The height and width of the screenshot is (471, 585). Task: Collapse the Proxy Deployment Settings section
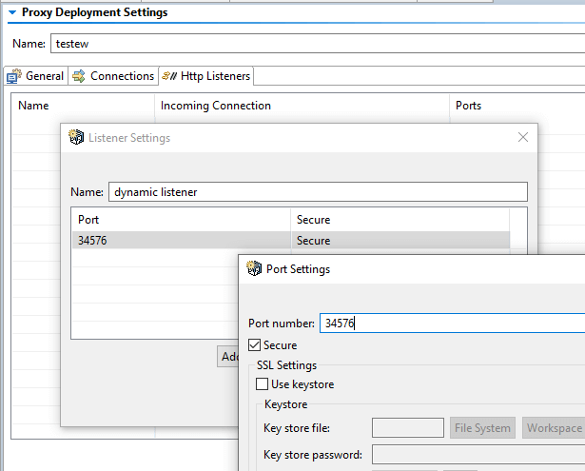12,12
